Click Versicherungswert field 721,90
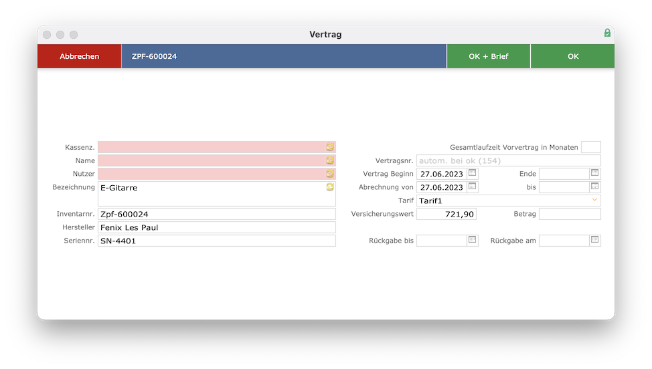Image resolution: width=652 pixels, height=369 pixels. coord(446,214)
